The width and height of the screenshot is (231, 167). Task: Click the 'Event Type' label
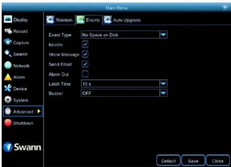pyautogui.click(x=60, y=35)
